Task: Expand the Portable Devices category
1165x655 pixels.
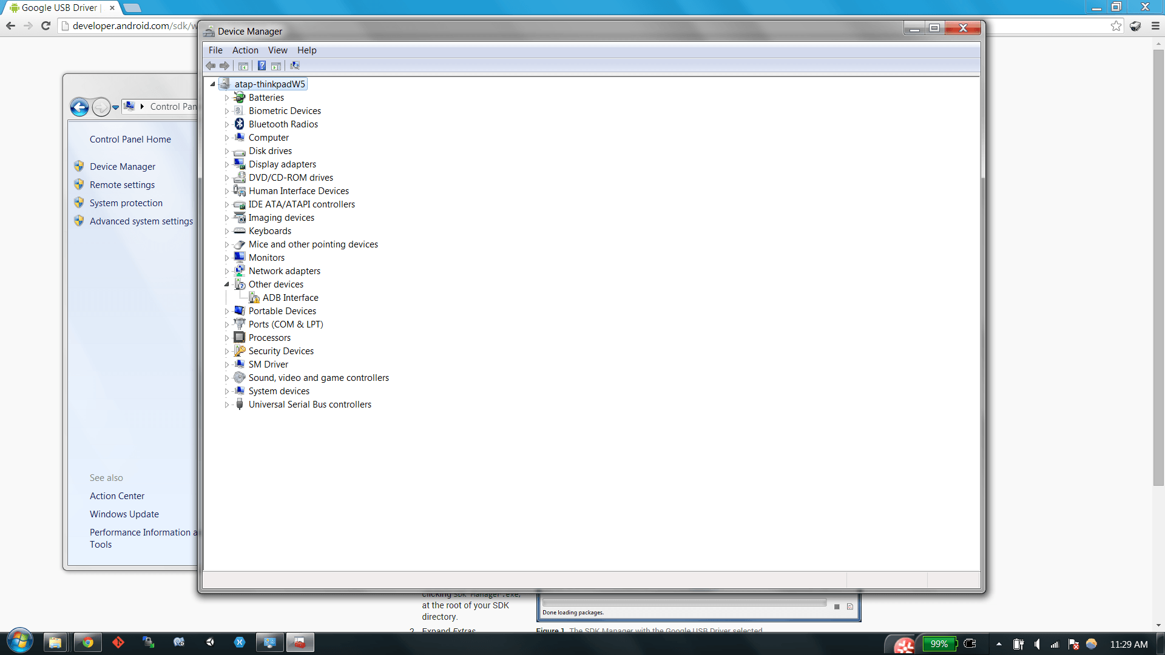Action: point(228,311)
